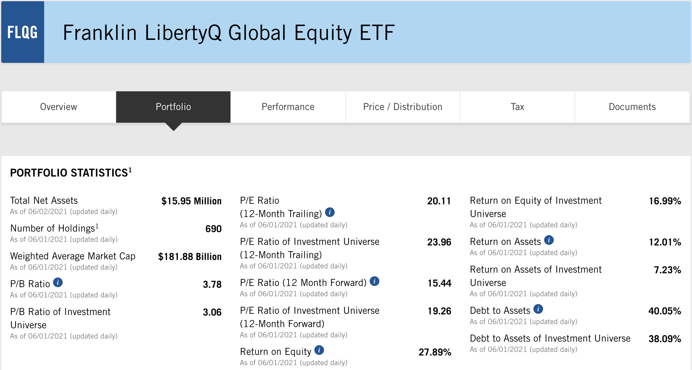This screenshot has height=370, width=692.
Task: Open the Performance tab
Action: [288, 107]
